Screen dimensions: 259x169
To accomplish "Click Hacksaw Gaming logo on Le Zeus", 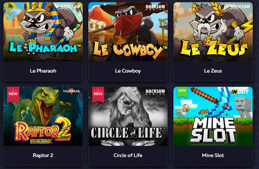I will tap(240, 7).
